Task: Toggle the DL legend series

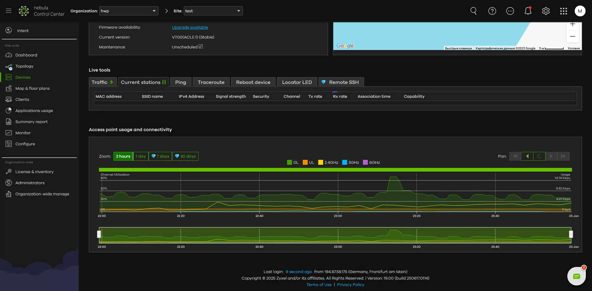Action: point(293,163)
